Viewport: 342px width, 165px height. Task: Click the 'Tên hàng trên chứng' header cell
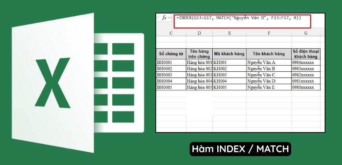pyautogui.click(x=199, y=54)
